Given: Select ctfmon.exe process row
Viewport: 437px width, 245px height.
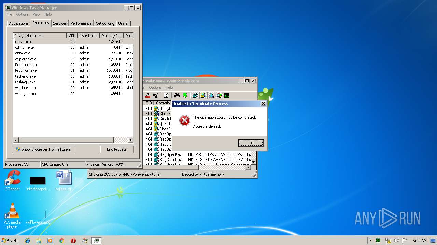Looking at the screenshot, I should (x=73, y=47).
